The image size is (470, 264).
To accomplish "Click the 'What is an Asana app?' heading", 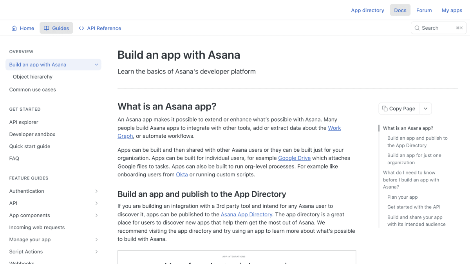I will point(167,106).
